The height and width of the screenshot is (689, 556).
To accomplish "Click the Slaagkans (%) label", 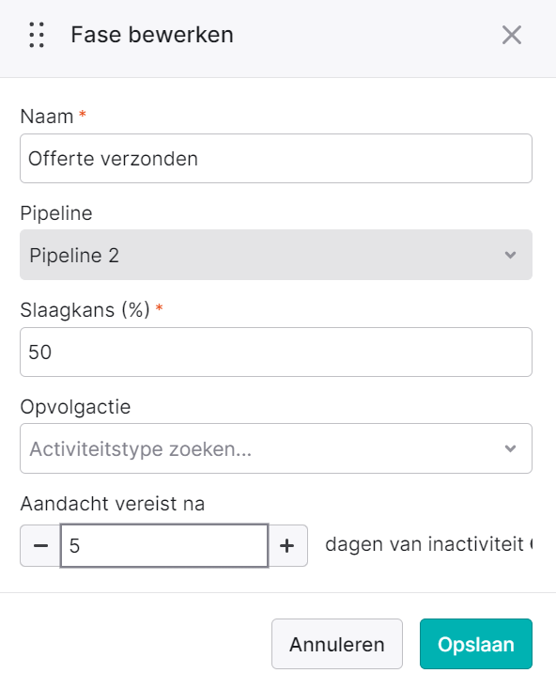I will (x=85, y=310).
